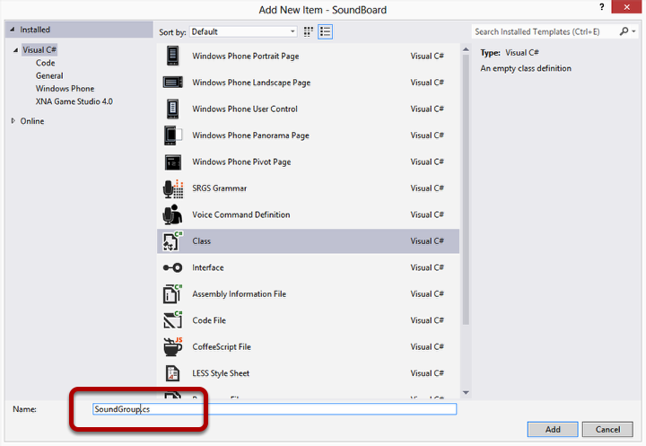The image size is (646, 446).
Task: Click the template list scrollbar thumb
Action: [466, 189]
